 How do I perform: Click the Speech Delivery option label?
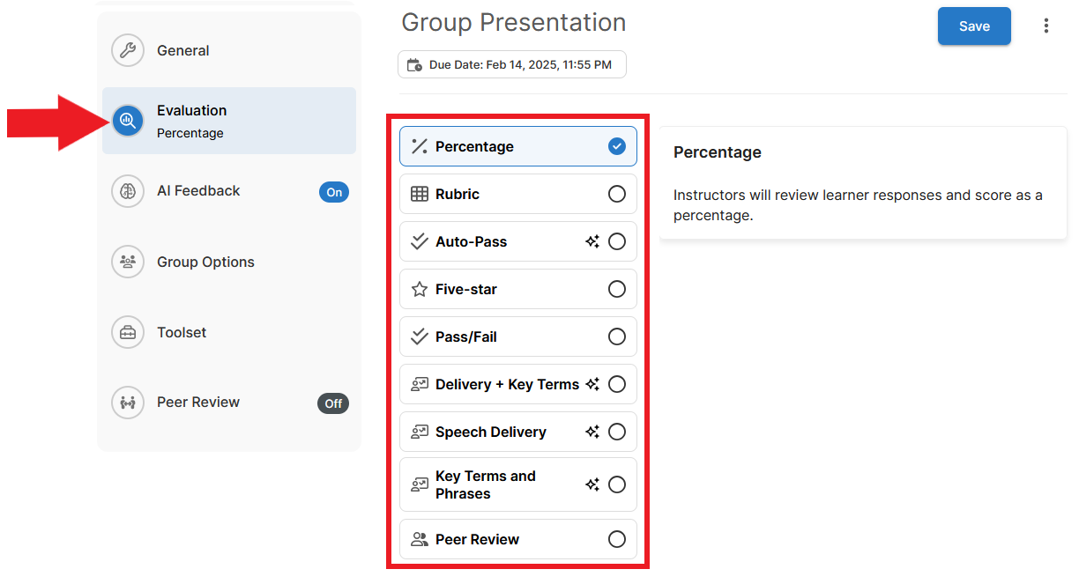pos(491,432)
